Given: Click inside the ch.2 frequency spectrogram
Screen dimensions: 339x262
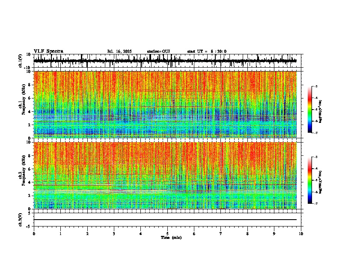Looking at the screenshot, I should (165, 176).
